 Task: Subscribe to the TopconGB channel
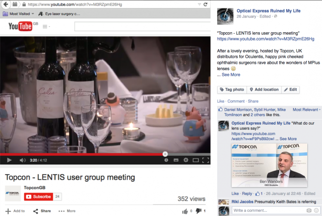pos(38,196)
